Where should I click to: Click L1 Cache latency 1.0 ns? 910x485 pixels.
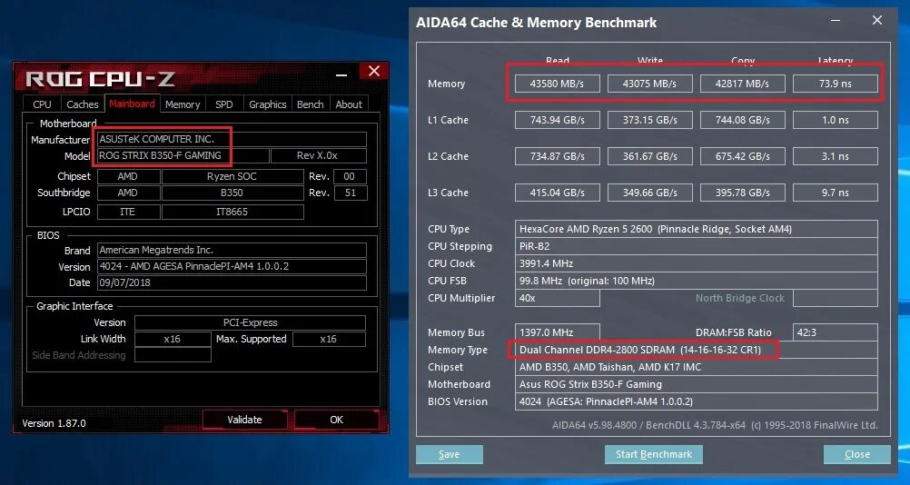coord(836,120)
